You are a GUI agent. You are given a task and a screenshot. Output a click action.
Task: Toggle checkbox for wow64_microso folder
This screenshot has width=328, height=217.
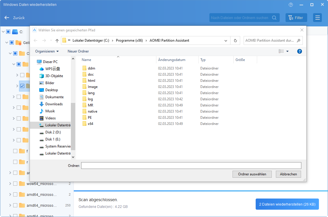[15, 184]
